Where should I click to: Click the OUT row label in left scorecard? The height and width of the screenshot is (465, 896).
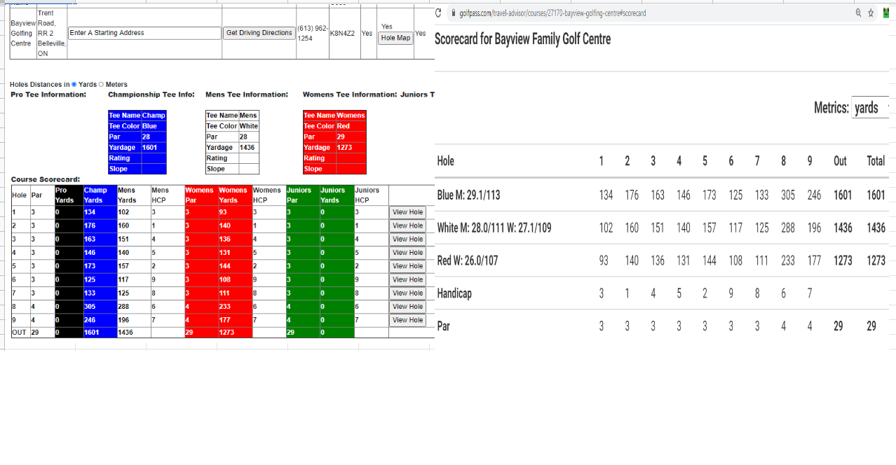pyautogui.click(x=20, y=333)
